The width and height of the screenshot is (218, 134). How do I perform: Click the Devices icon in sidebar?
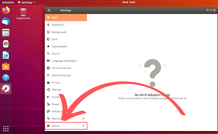pos(48,118)
